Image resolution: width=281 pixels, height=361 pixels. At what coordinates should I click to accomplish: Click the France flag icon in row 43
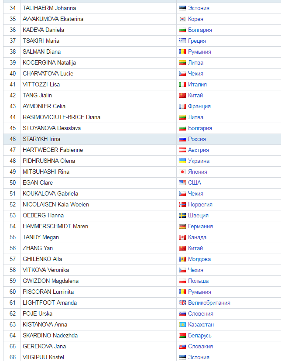pos(182,107)
